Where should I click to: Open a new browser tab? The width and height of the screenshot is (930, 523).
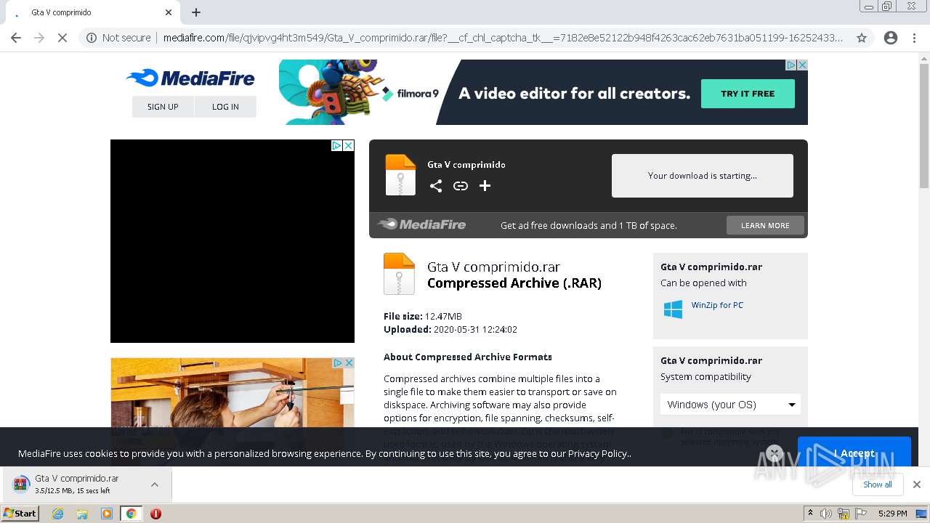196,12
